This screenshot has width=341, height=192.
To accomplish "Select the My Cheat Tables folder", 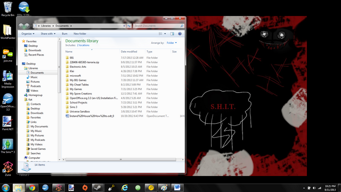I will 79,85.
